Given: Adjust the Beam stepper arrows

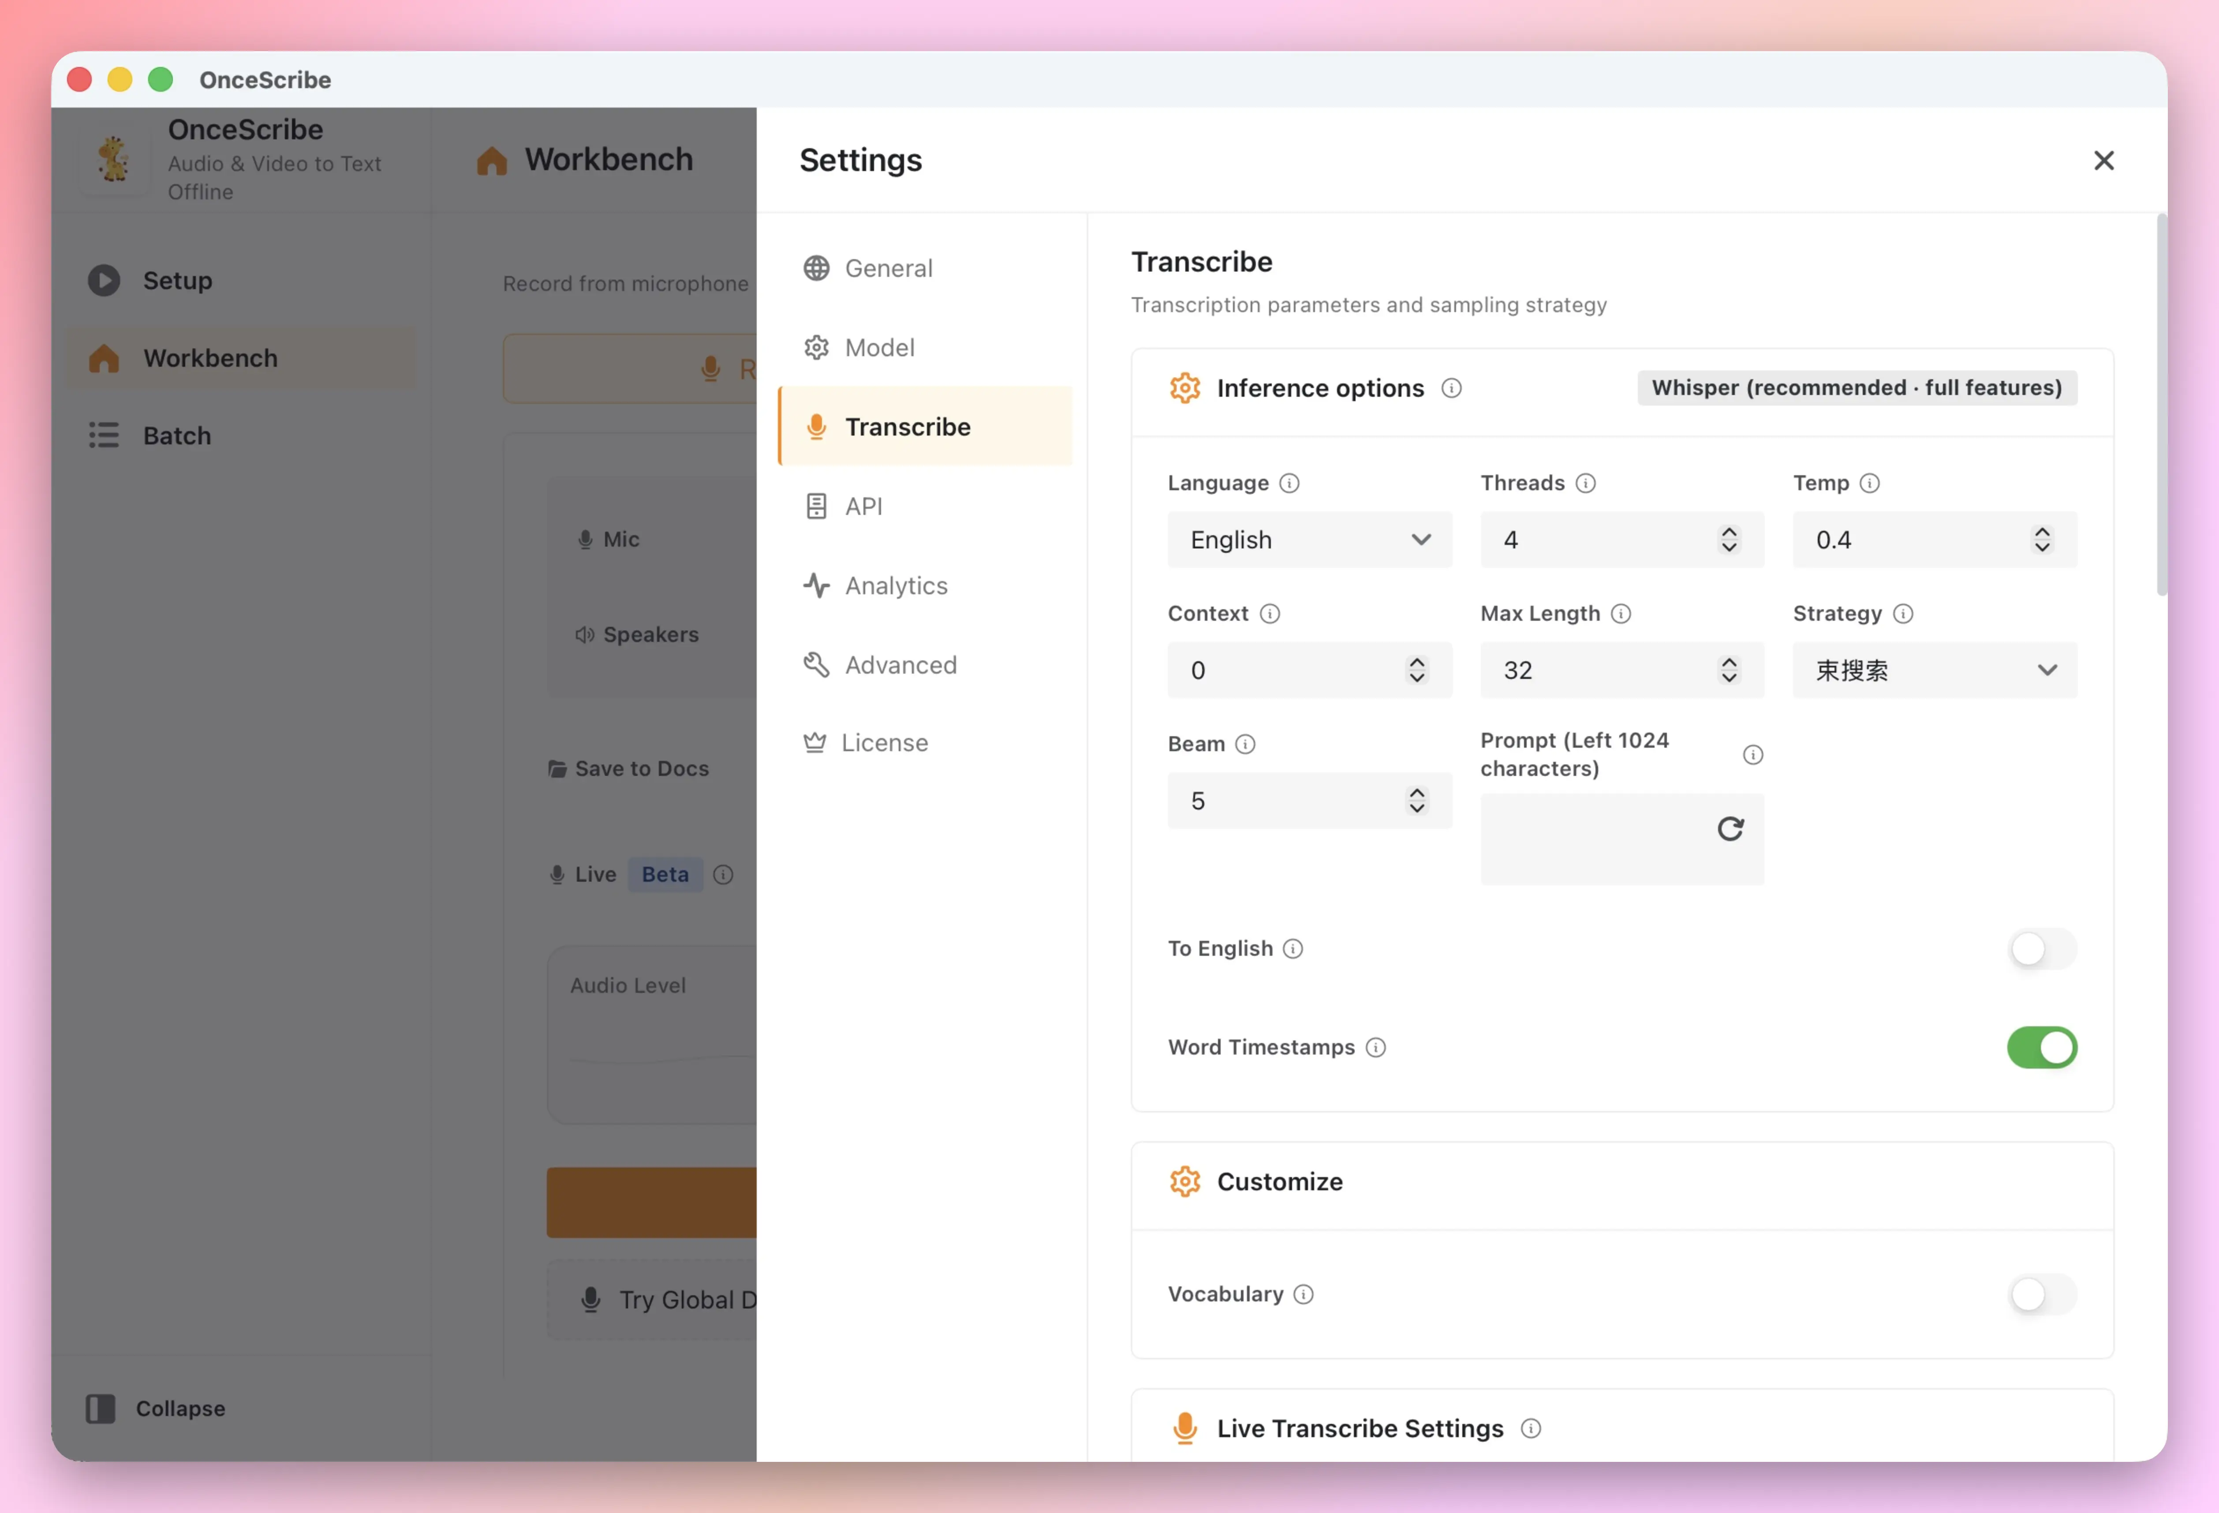Looking at the screenshot, I should (1416, 801).
